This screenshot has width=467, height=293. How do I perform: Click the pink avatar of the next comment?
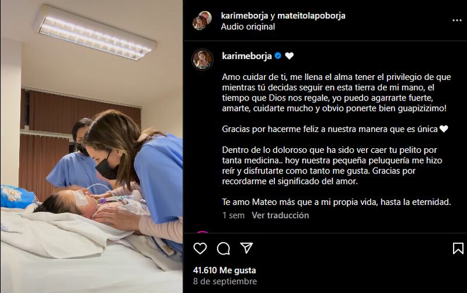(x=203, y=232)
